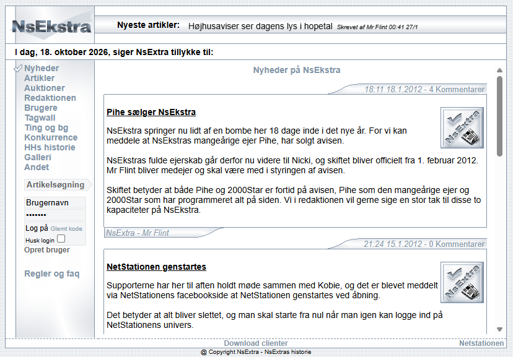The height and width of the screenshot is (357, 513).
Task: Open NsExtra thumbnail in Pihe sælger article
Action: 462,127
